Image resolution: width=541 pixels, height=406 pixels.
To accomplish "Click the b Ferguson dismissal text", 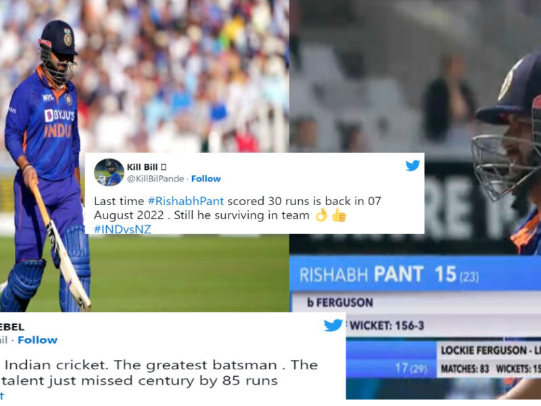I will [x=340, y=302].
